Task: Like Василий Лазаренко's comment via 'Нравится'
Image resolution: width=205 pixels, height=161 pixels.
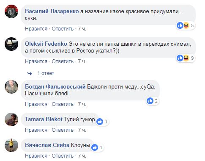Action: tap(36, 29)
